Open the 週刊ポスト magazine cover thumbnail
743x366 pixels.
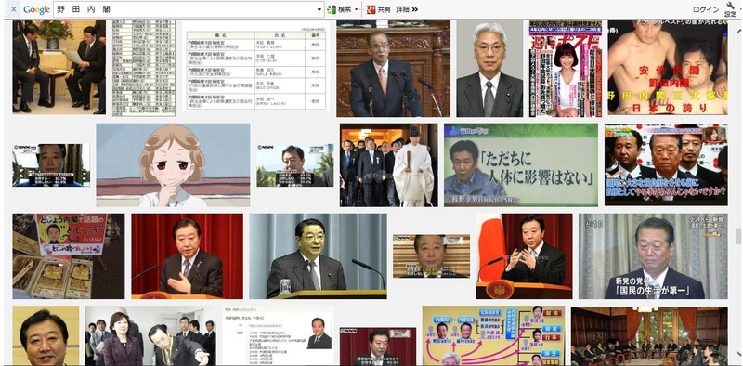coord(566,68)
